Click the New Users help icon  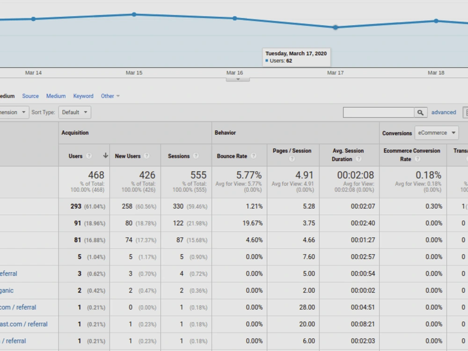click(x=146, y=156)
